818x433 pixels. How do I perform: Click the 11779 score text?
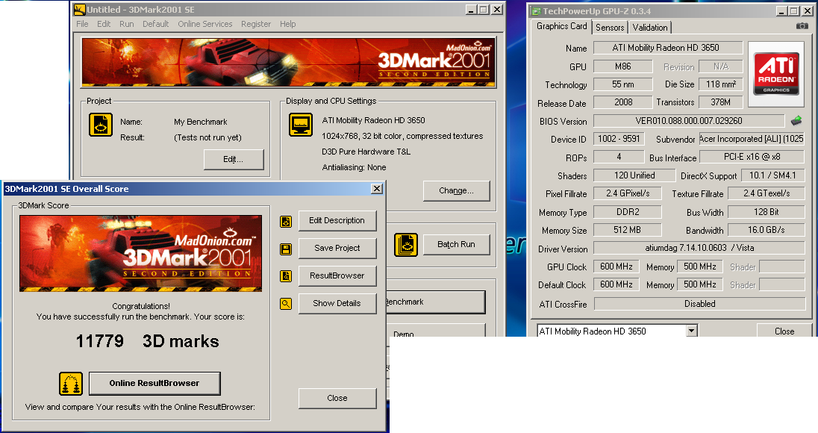tap(100, 341)
